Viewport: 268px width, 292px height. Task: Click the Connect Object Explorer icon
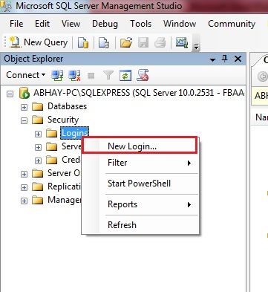[x=57, y=75]
